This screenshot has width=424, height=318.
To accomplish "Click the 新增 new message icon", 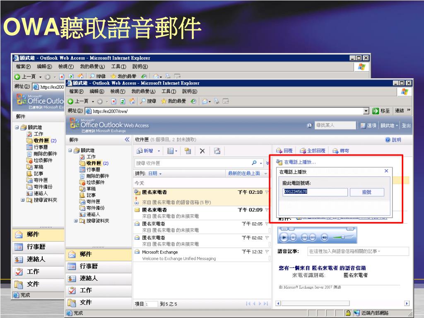I will [140, 151].
